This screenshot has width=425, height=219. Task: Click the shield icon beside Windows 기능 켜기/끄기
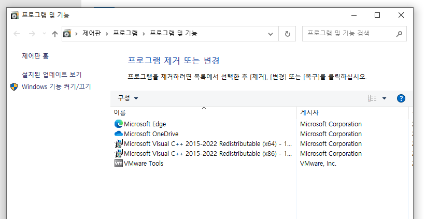(x=14, y=86)
